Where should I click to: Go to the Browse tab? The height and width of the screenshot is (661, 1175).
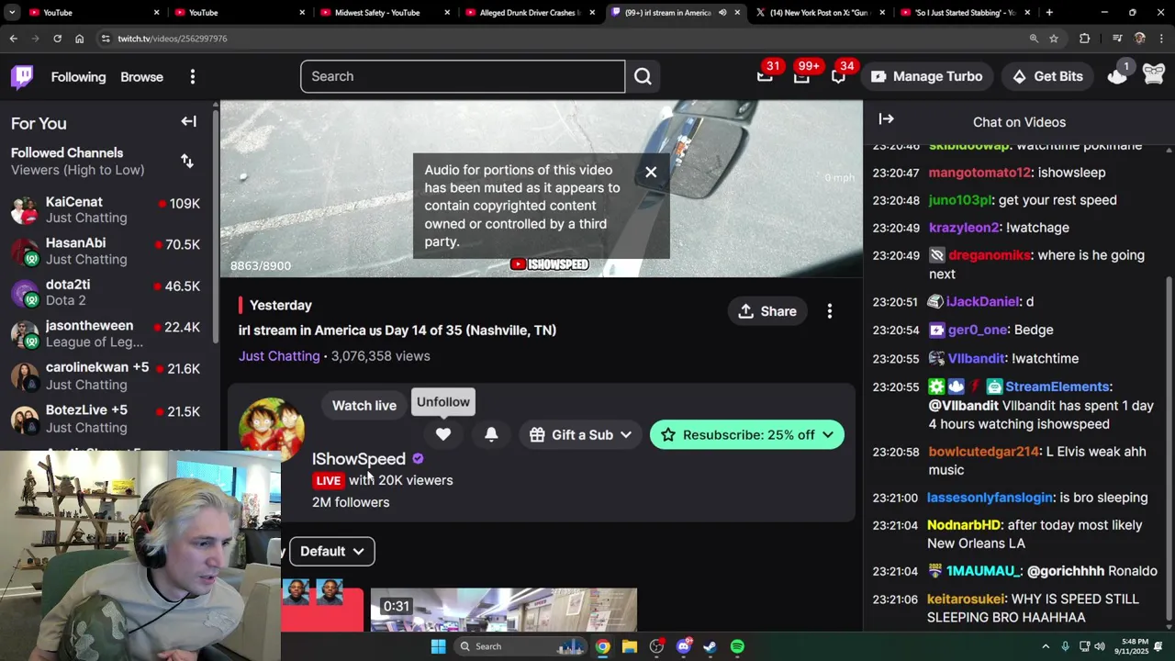click(x=141, y=77)
